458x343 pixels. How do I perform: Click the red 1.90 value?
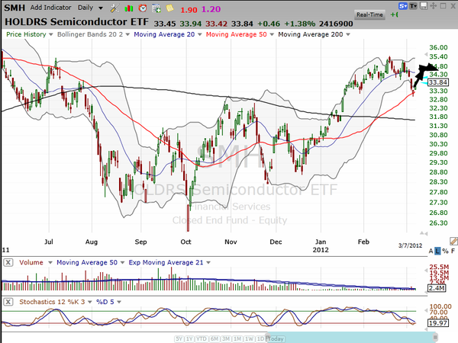coord(189,10)
